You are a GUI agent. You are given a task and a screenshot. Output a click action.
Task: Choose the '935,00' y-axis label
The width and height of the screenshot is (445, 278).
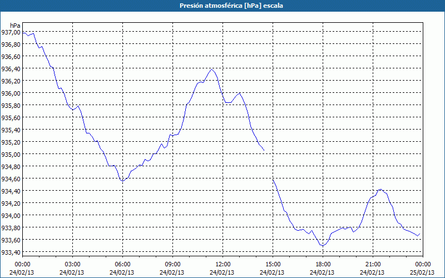click(11, 154)
